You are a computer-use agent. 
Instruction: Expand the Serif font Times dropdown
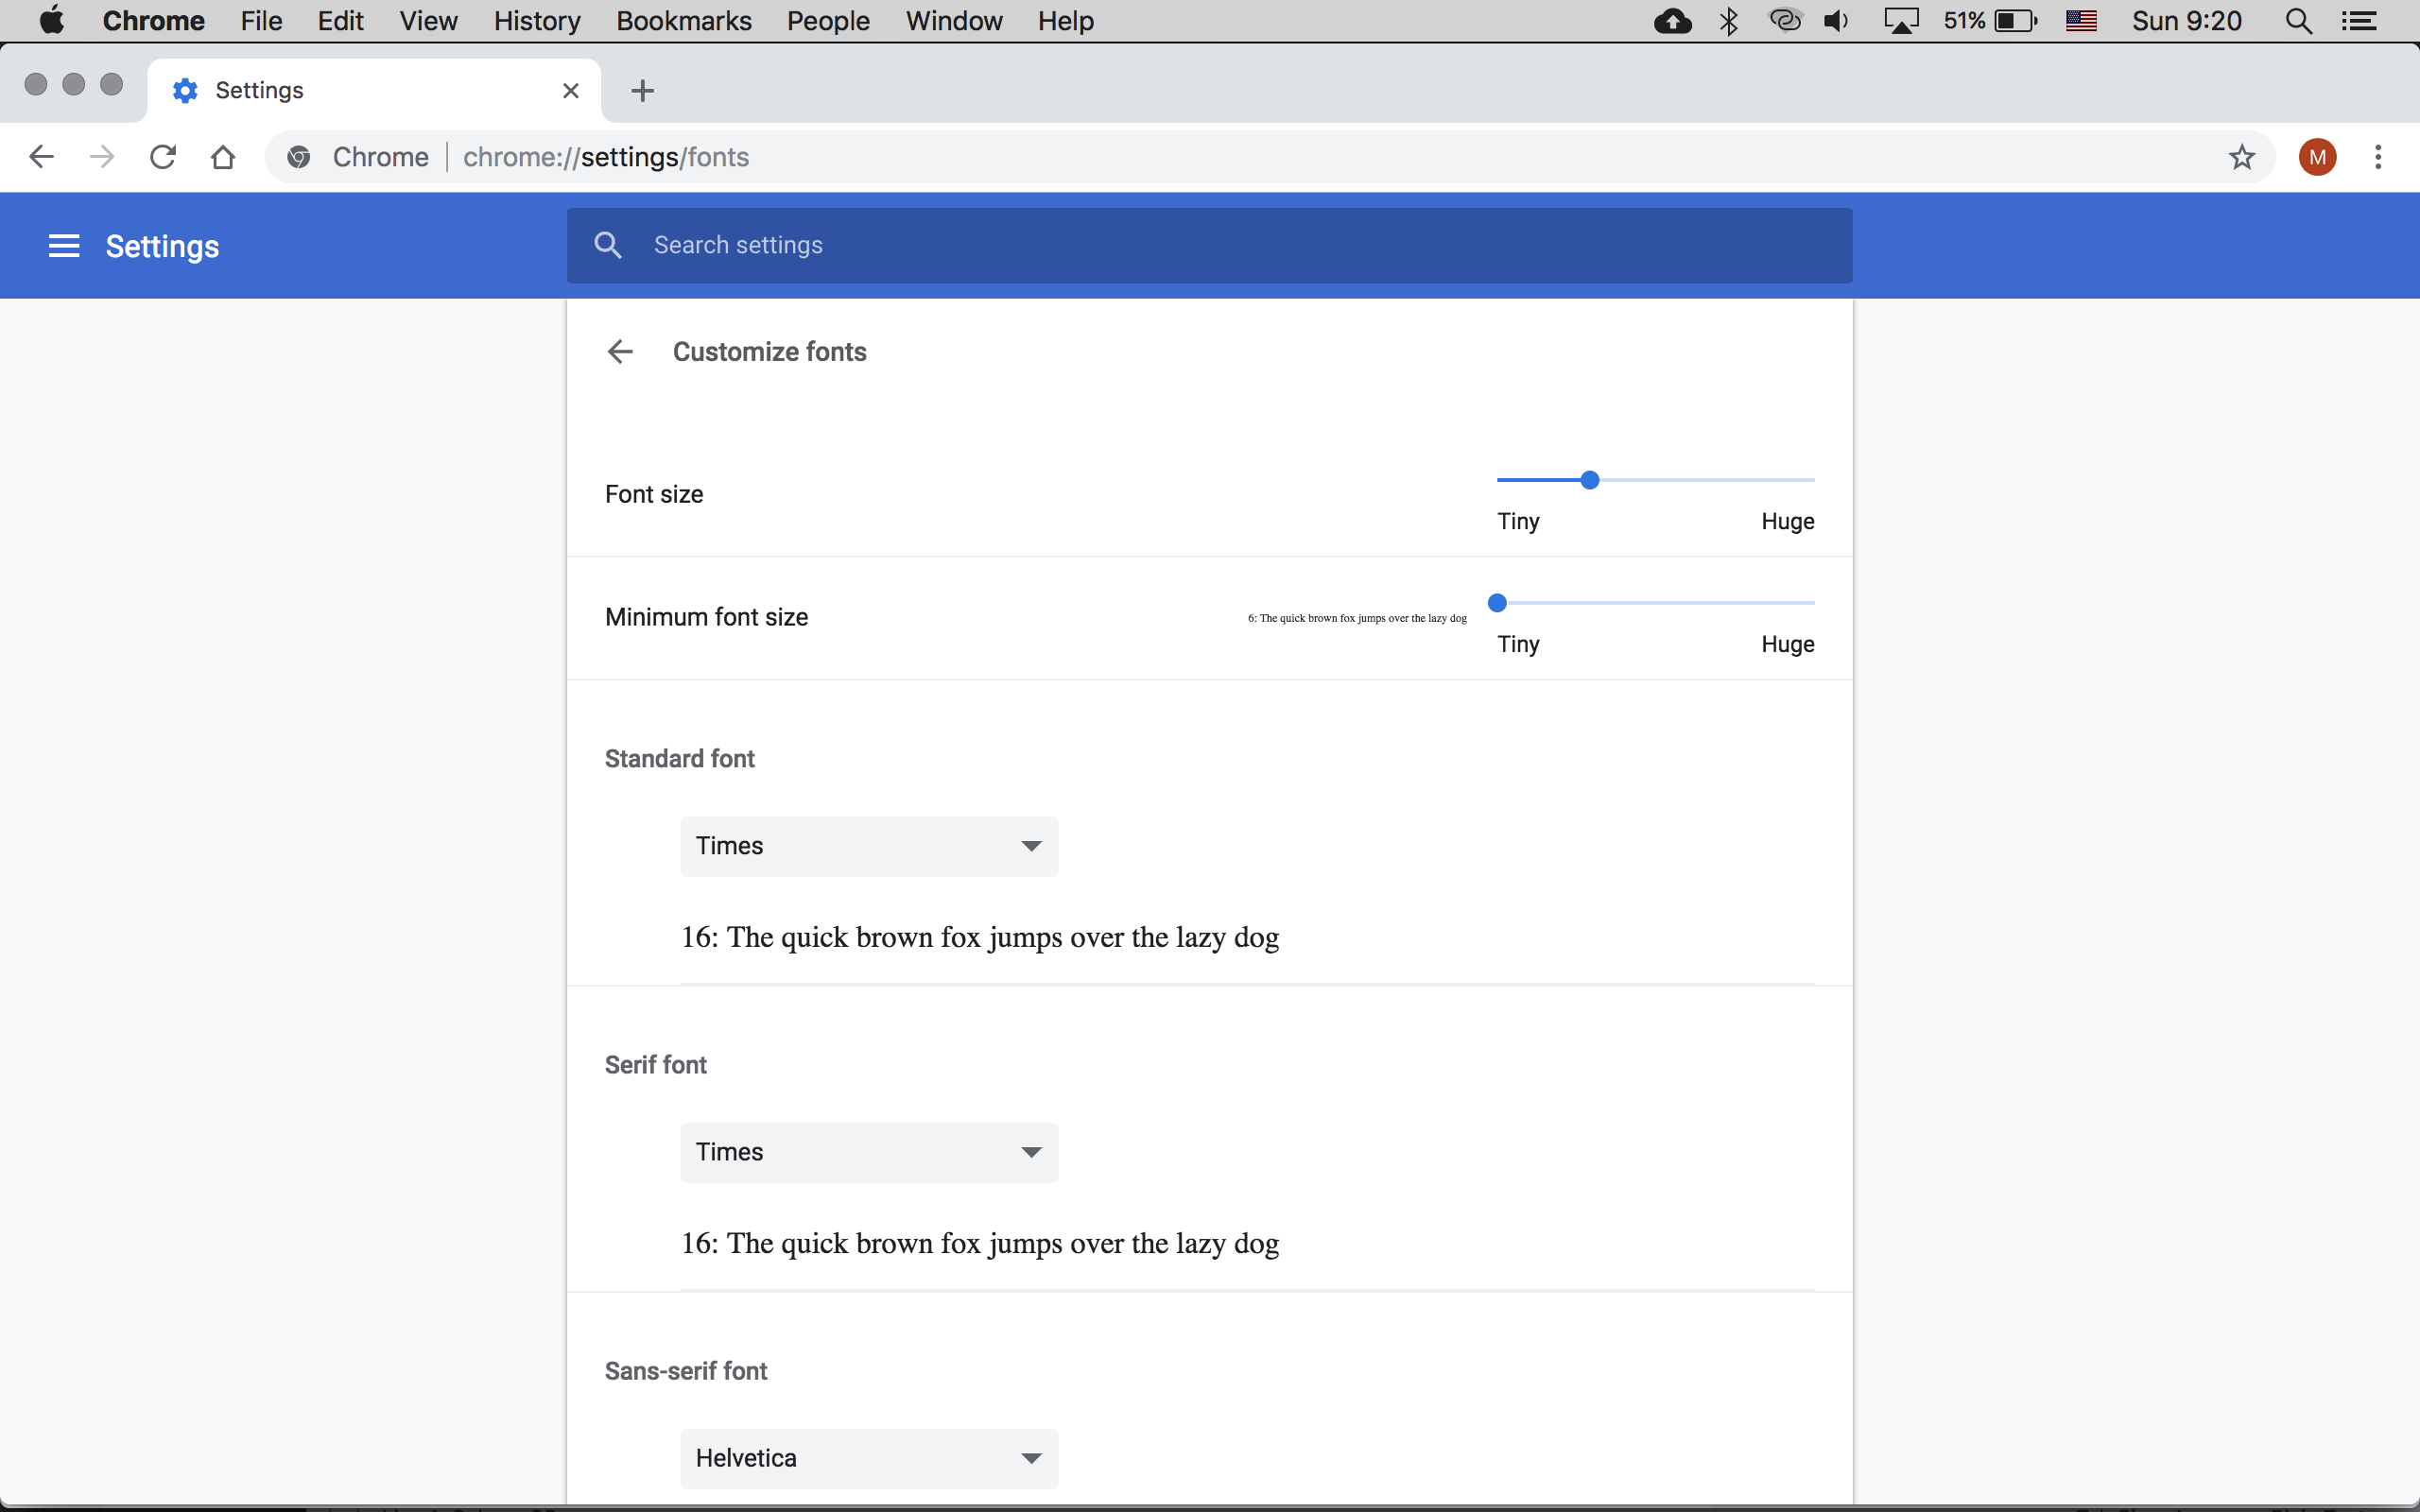click(868, 1152)
